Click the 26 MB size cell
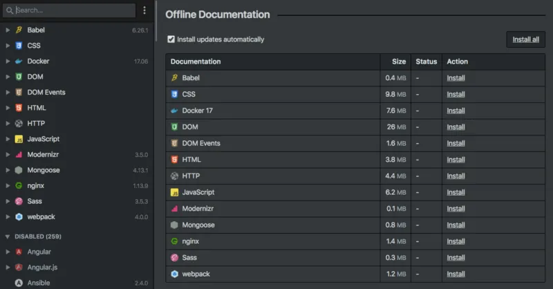553x289 pixels. click(396, 127)
